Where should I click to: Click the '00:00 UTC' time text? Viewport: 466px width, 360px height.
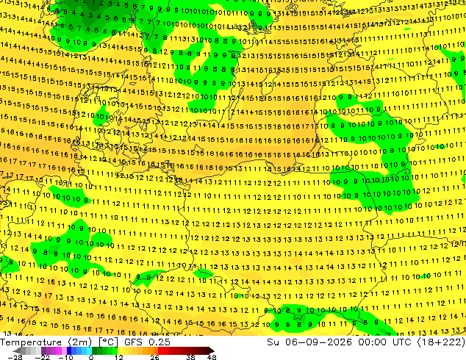(x=384, y=342)
